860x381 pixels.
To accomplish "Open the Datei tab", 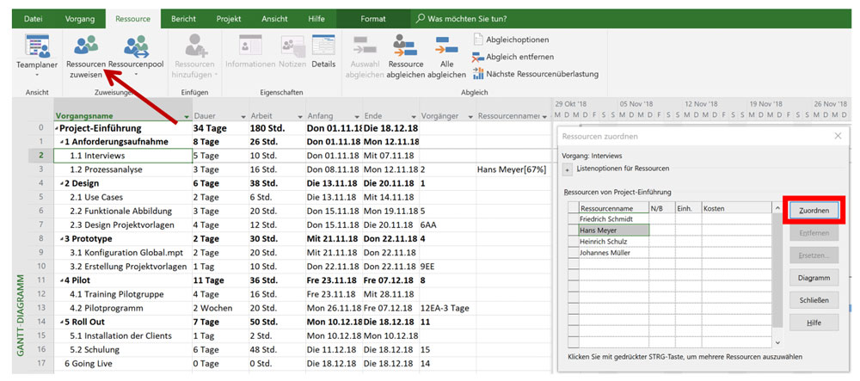I will tap(34, 18).
